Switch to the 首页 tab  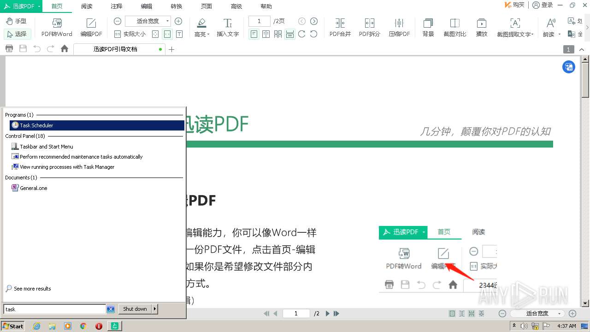pyautogui.click(x=57, y=6)
